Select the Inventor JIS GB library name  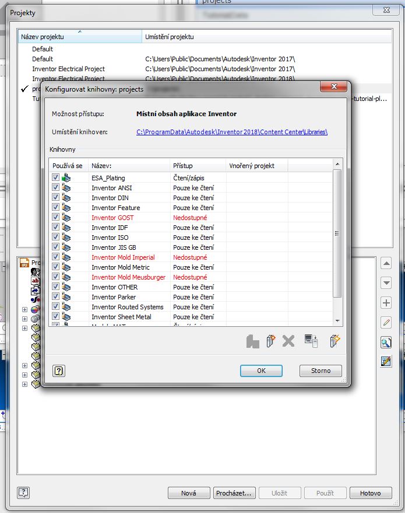pyautogui.click(x=114, y=247)
